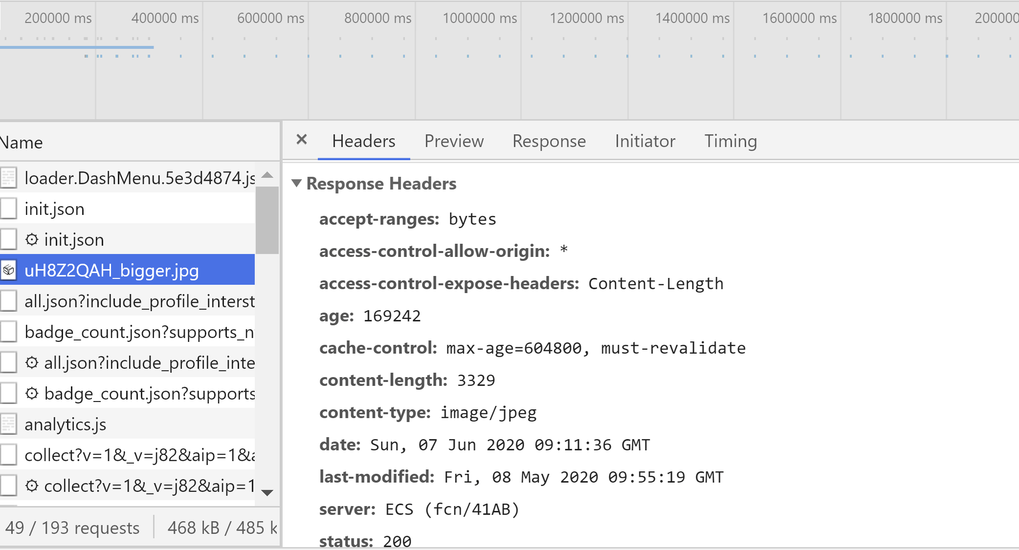The image size is (1019, 550).
Task: Click the script file icon beside analytics.js
Action: point(8,423)
